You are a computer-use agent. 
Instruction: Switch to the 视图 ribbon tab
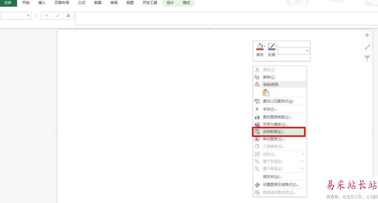coord(130,3)
